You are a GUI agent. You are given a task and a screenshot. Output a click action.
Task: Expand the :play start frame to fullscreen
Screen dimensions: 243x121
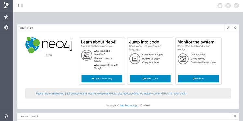click(228, 28)
